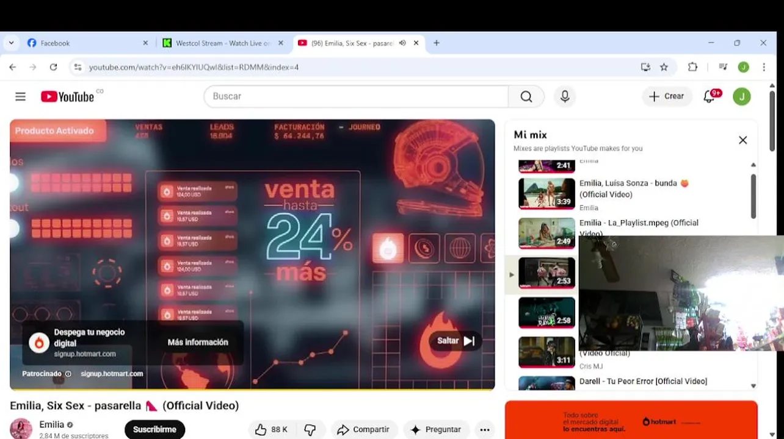Reload the page
Screen dimensions: 784x439
click(53, 67)
